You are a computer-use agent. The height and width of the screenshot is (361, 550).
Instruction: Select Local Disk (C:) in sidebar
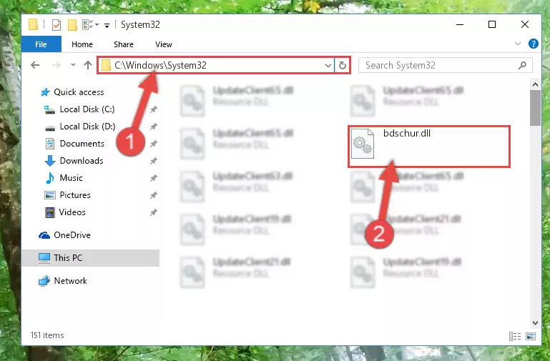click(79, 109)
